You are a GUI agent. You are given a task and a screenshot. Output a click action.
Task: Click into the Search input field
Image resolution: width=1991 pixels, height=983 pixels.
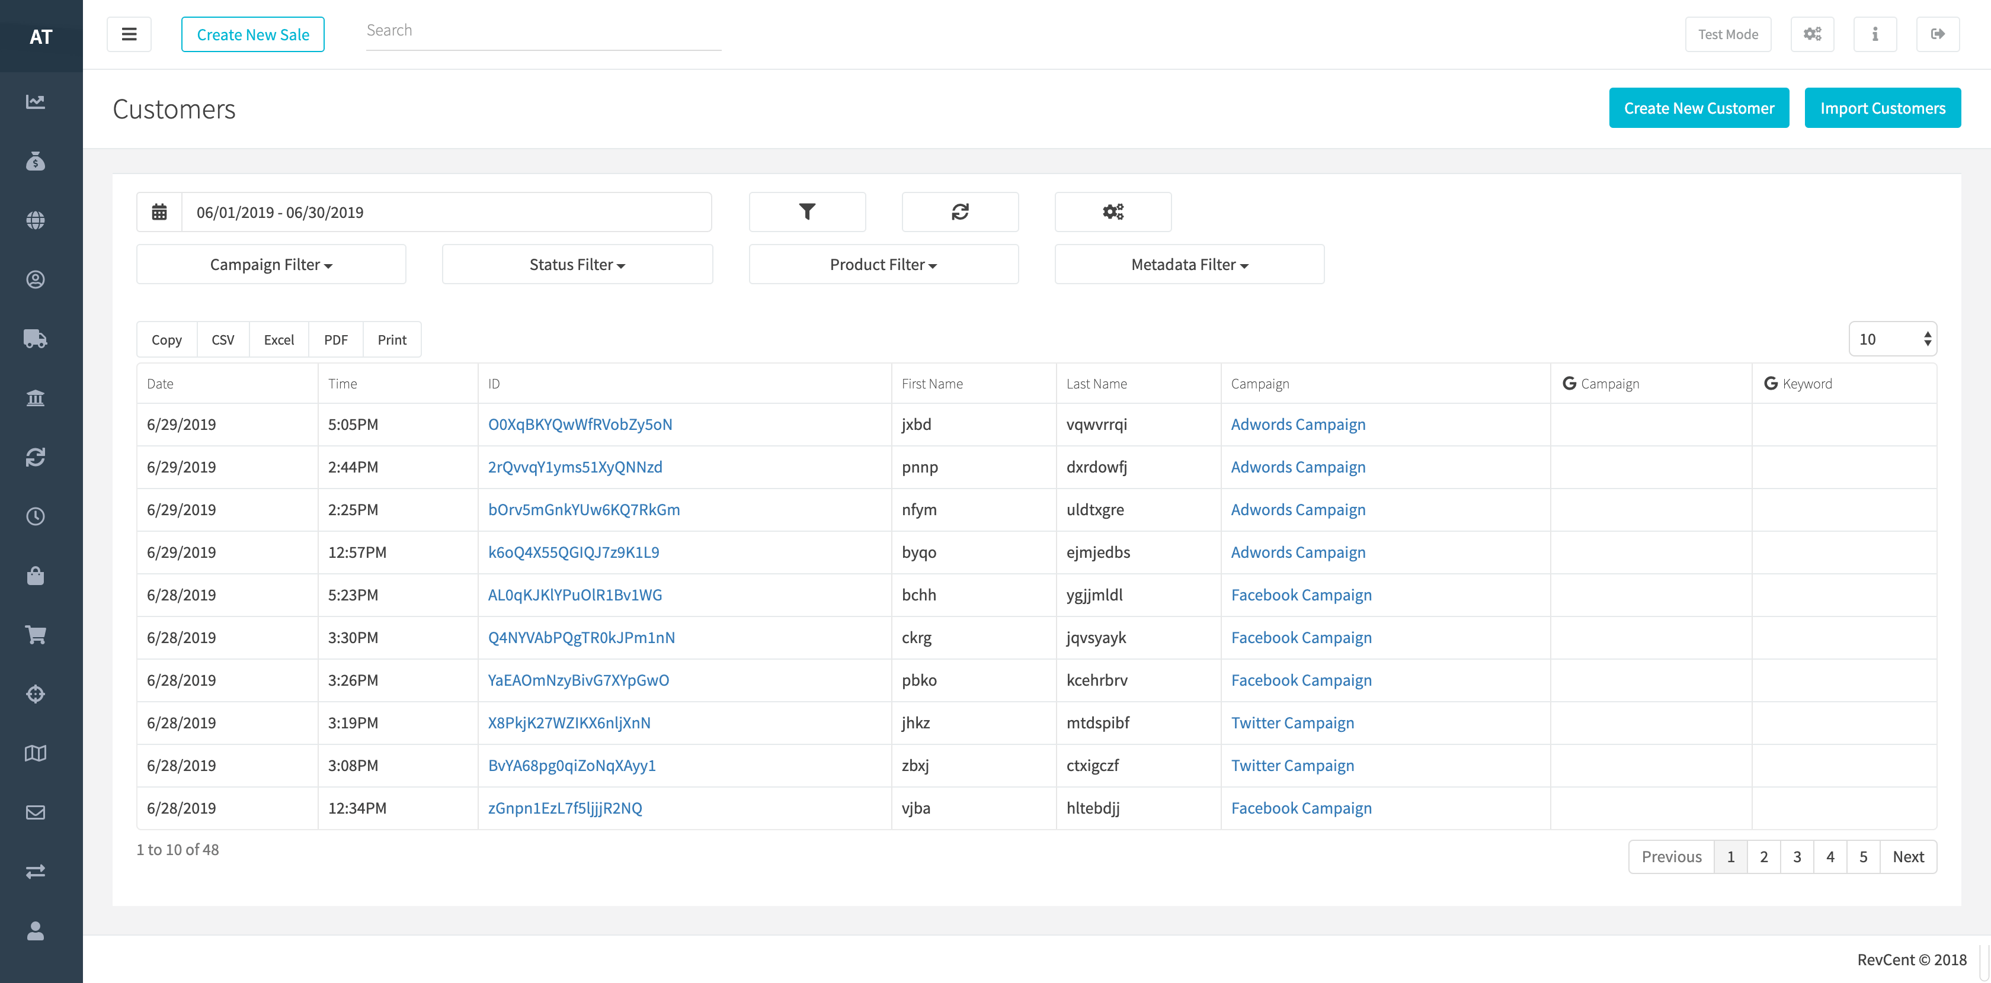543,31
